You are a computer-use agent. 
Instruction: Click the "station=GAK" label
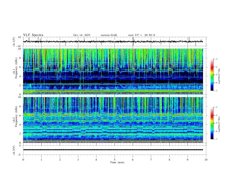109,35
